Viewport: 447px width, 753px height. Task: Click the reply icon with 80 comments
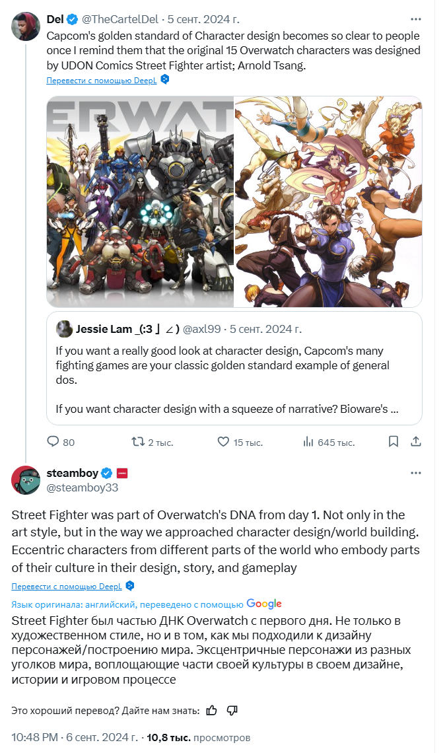[x=53, y=441]
